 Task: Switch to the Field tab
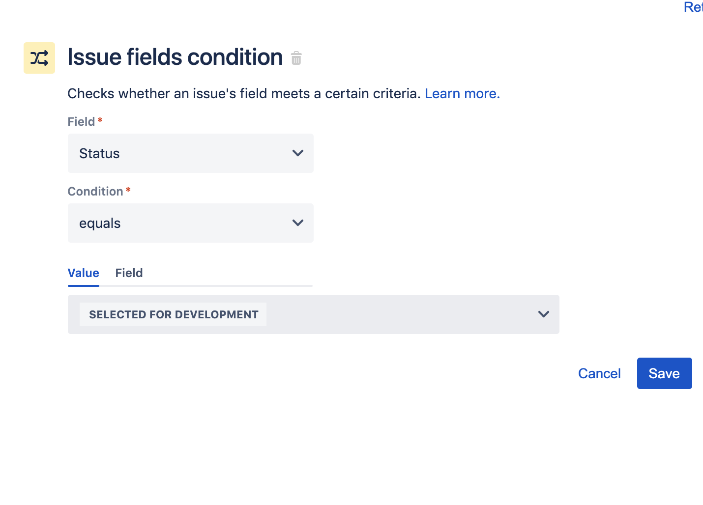pyautogui.click(x=129, y=273)
